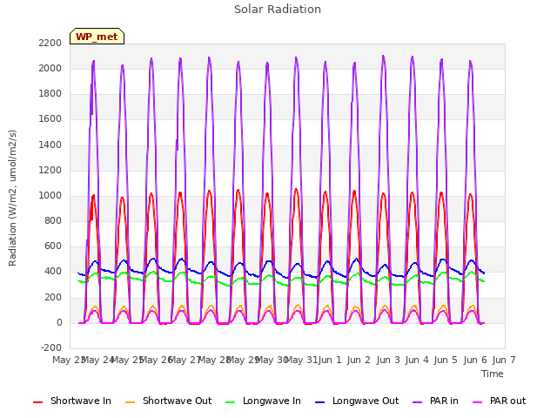Image resolution: width=557 pixels, height=418 pixels.
Task: Click the Longwave In legend label
Action: (x=272, y=401)
